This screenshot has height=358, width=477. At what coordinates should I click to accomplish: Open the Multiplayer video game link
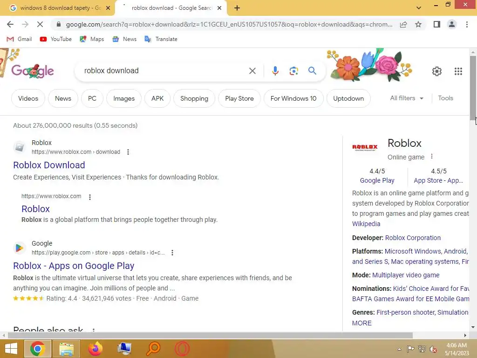406,275
